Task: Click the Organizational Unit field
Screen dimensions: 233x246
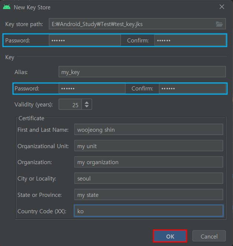Action: click(149, 146)
